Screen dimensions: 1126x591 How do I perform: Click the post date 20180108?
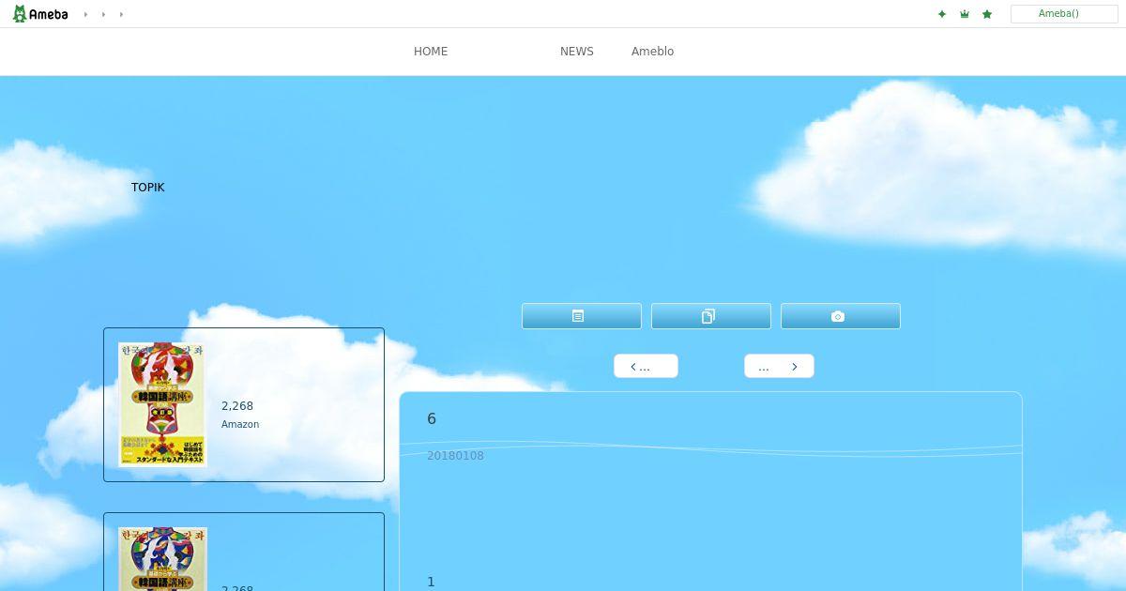455,456
